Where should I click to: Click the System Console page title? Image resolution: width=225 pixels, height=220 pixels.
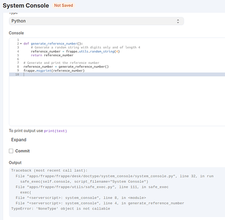[26, 6]
